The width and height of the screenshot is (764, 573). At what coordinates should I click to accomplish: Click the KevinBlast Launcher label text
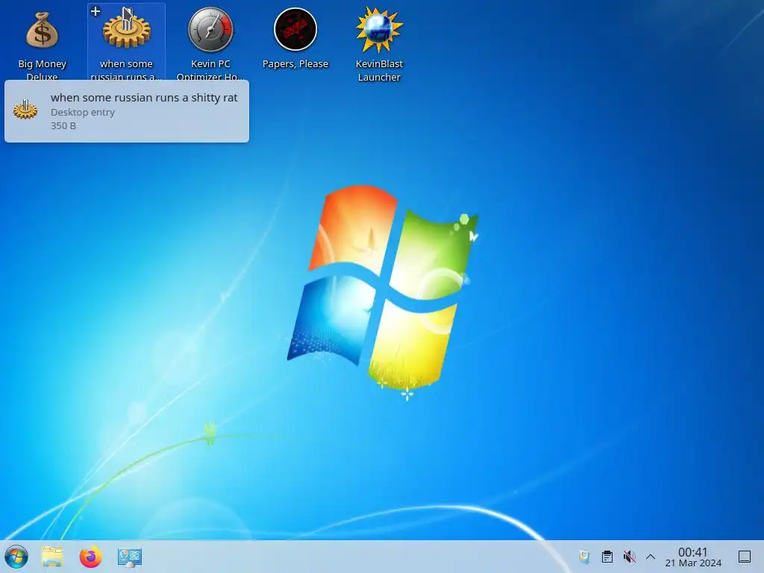pos(379,70)
